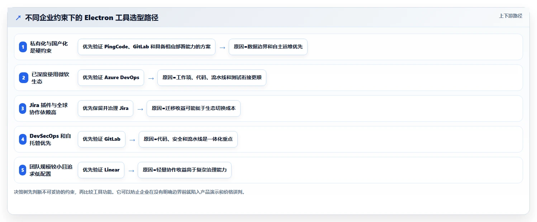Click the 原因=工作项、代码、流水线和测试衔接更顺 box
Image resolution: width=537 pixels, height=222 pixels.
pos(212,78)
